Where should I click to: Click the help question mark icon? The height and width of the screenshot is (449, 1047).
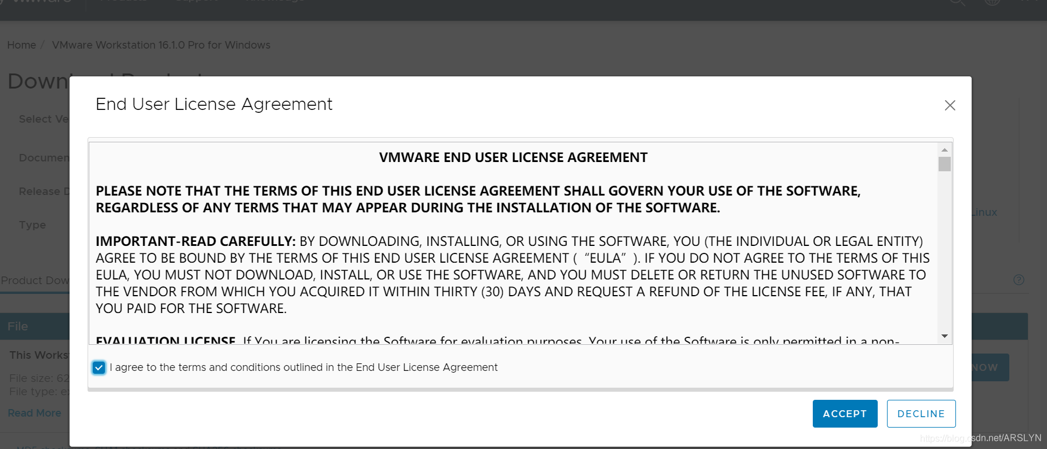(1019, 280)
